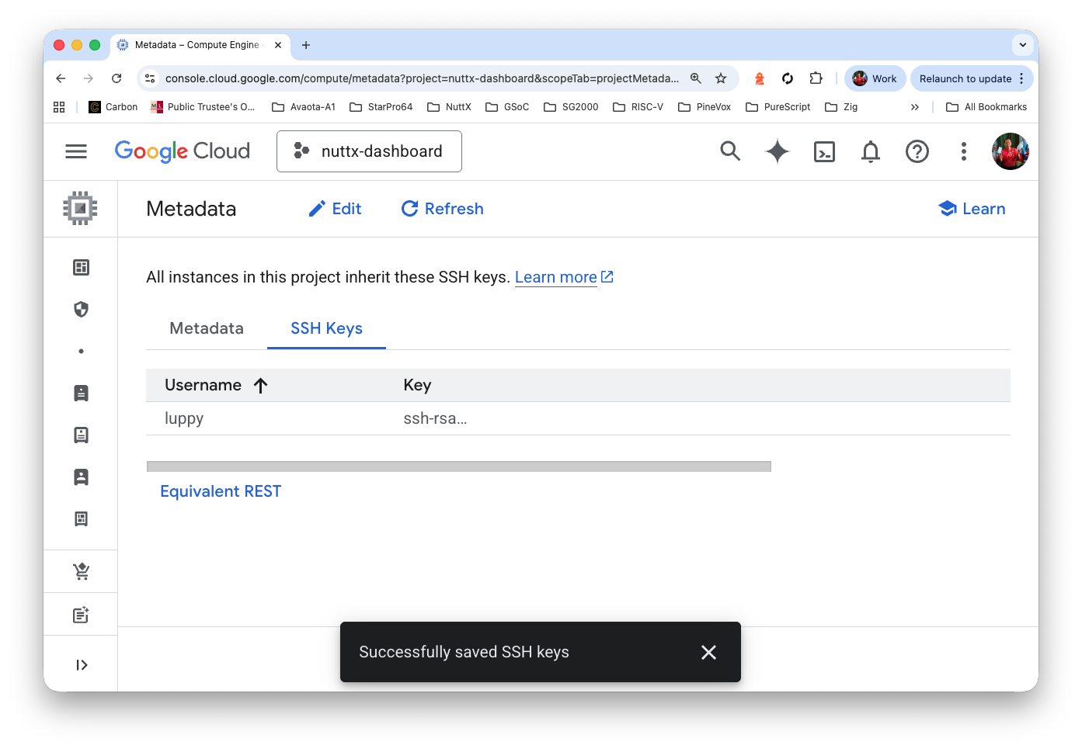Screen dimensions: 1082x749
Task: Open Google Cloud notifications bell
Action: 870,151
